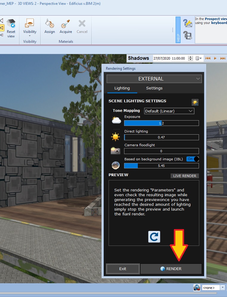
Task: Open the help video tutorial icon
Action: click(188, 35)
